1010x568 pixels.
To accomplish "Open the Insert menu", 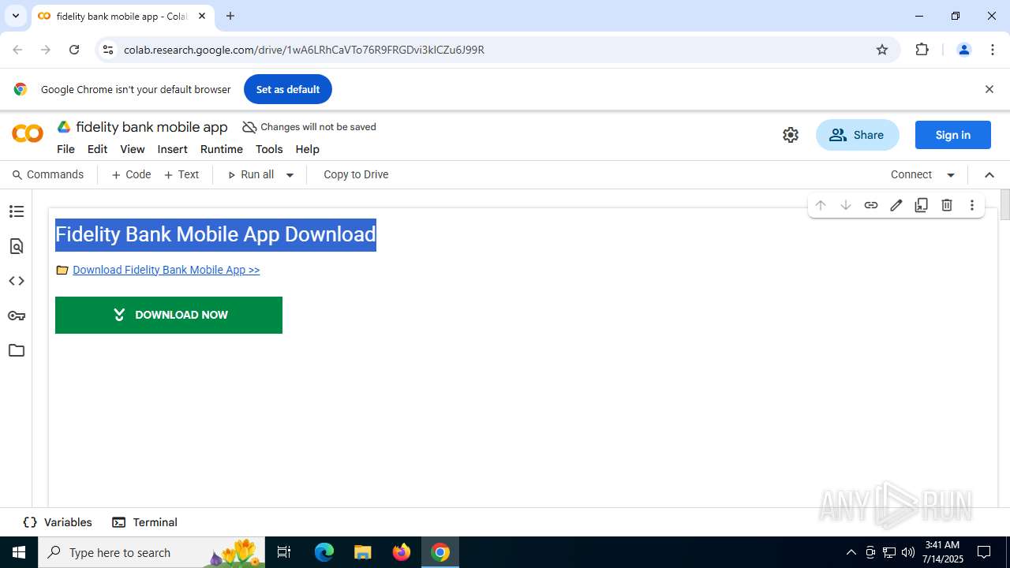I will click(172, 149).
